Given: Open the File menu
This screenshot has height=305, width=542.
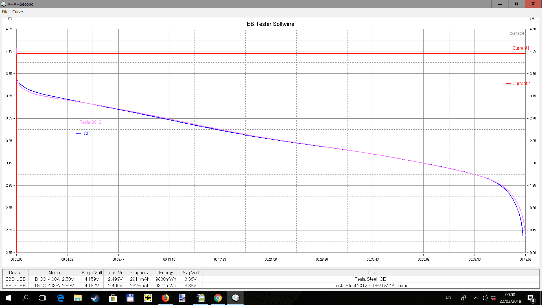Looking at the screenshot, I should point(5,12).
